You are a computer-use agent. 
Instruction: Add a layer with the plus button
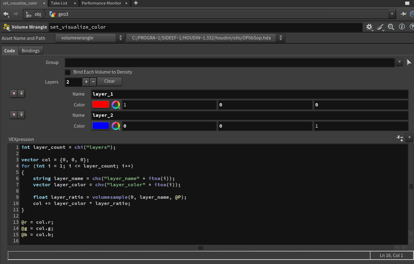coord(86,82)
